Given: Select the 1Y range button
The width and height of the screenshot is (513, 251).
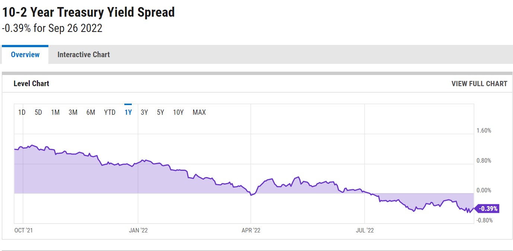Looking at the screenshot, I should 128,112.
